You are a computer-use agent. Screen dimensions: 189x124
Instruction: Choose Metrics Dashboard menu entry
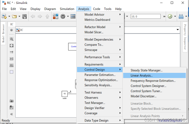(100, 20)
